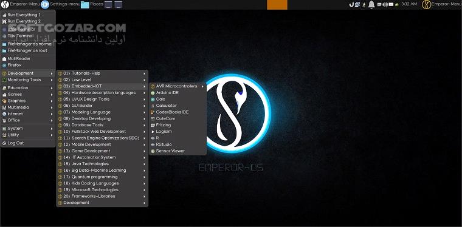Screen dimensions: 462x227
Task: Click the Log Out icon
Action: tap(4, 143)
